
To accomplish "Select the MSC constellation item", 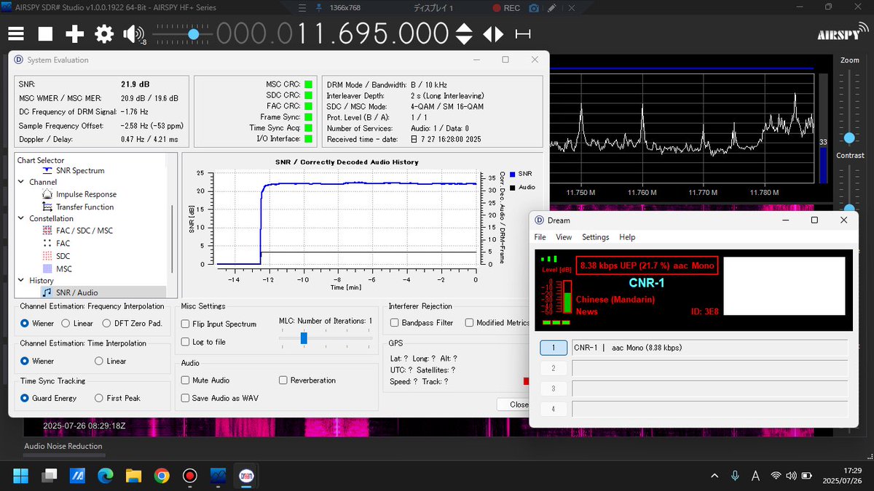I will click(63, 269).
